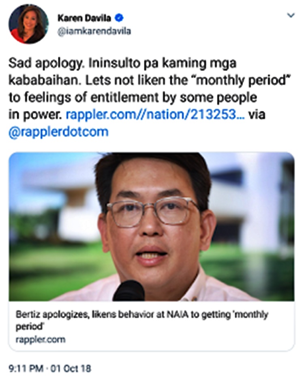Expand the tweet options chevron
The image size is (304, 377).
point(291,15)
